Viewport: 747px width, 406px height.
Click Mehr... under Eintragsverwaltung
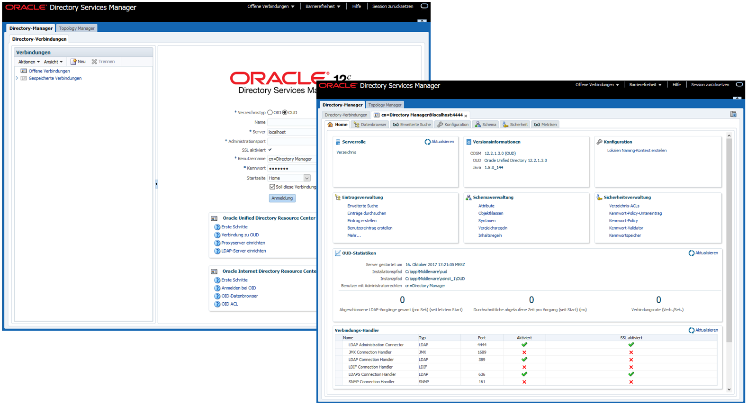click(354, 235)
